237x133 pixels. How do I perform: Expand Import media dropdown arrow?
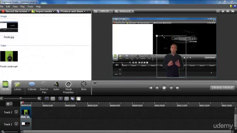click(x=53, y=11)
